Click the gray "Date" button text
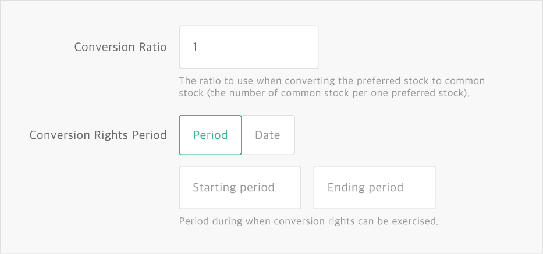543x254 pixels. click(x=268, y=135)
